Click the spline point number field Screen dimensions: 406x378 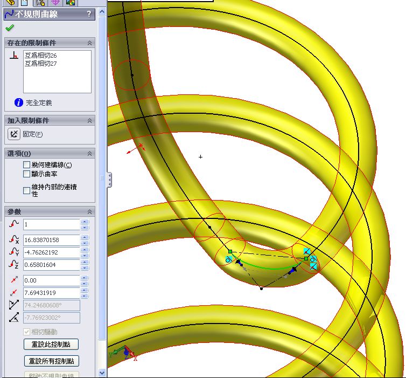click(x=52, y=224)
